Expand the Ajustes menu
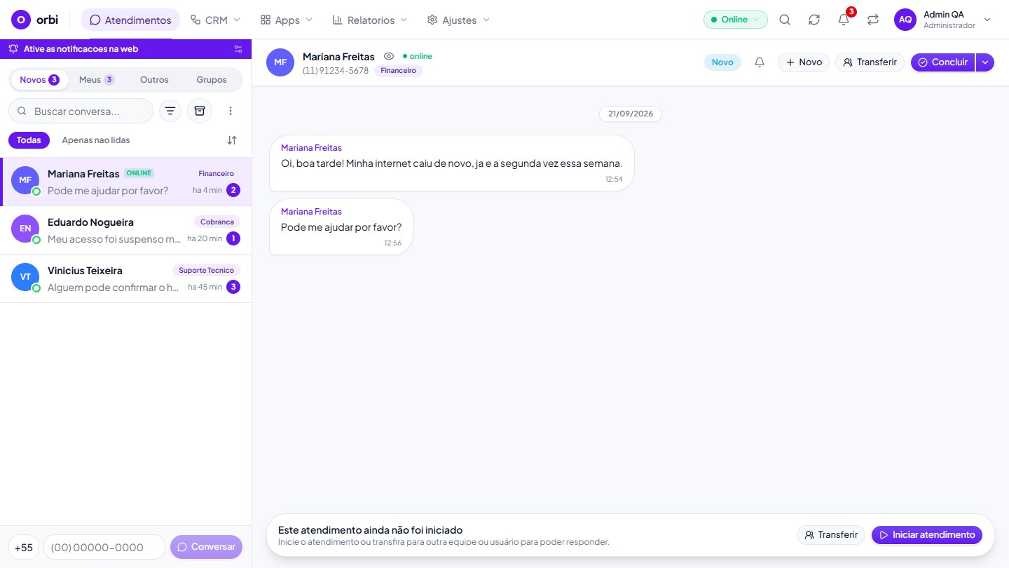The height and width of the screenshot is (568, 1009). (x=459, y=20)
